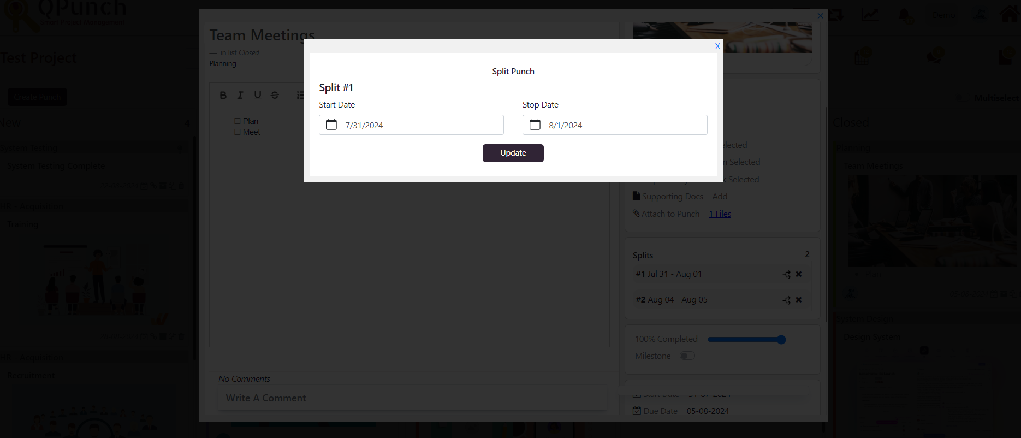Toggle italic formatting in editor toolbar
The height and width of the screenshot is (438, 1021).
point(240,95)
